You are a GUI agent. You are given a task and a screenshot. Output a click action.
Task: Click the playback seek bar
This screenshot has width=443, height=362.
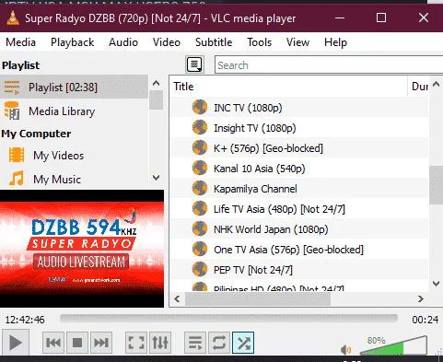click(228, 319)
